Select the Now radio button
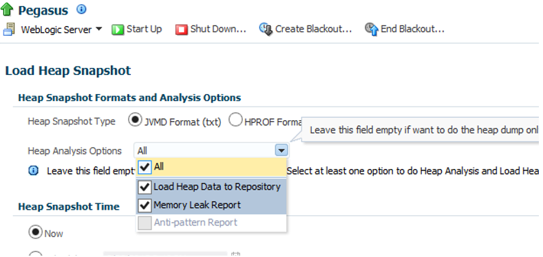This screenshot has height=257, width=543. (x=35, y=232)
